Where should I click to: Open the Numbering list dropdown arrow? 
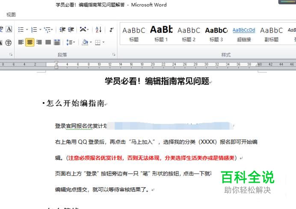pos(40,29)
